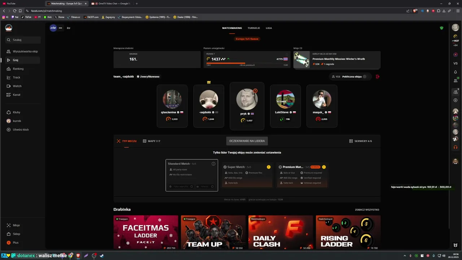This screenshot has height=260, width=462.
Task: Open Misje in the sidebar
Action: [22, 225]
